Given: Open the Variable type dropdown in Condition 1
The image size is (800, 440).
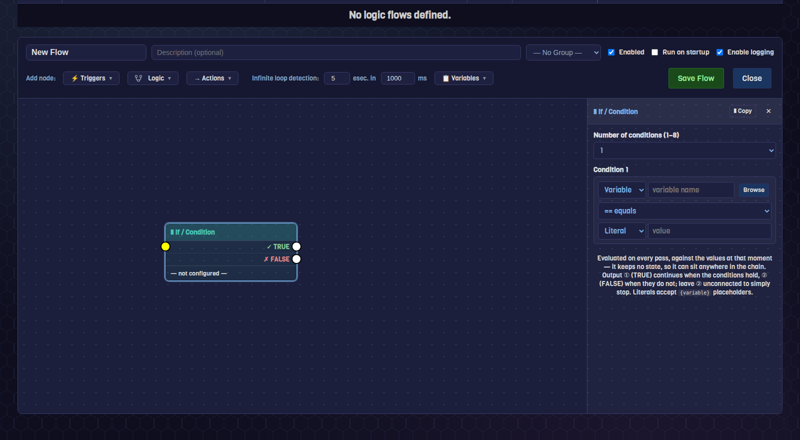Looking at the screenshot, I should click(622, 190).
